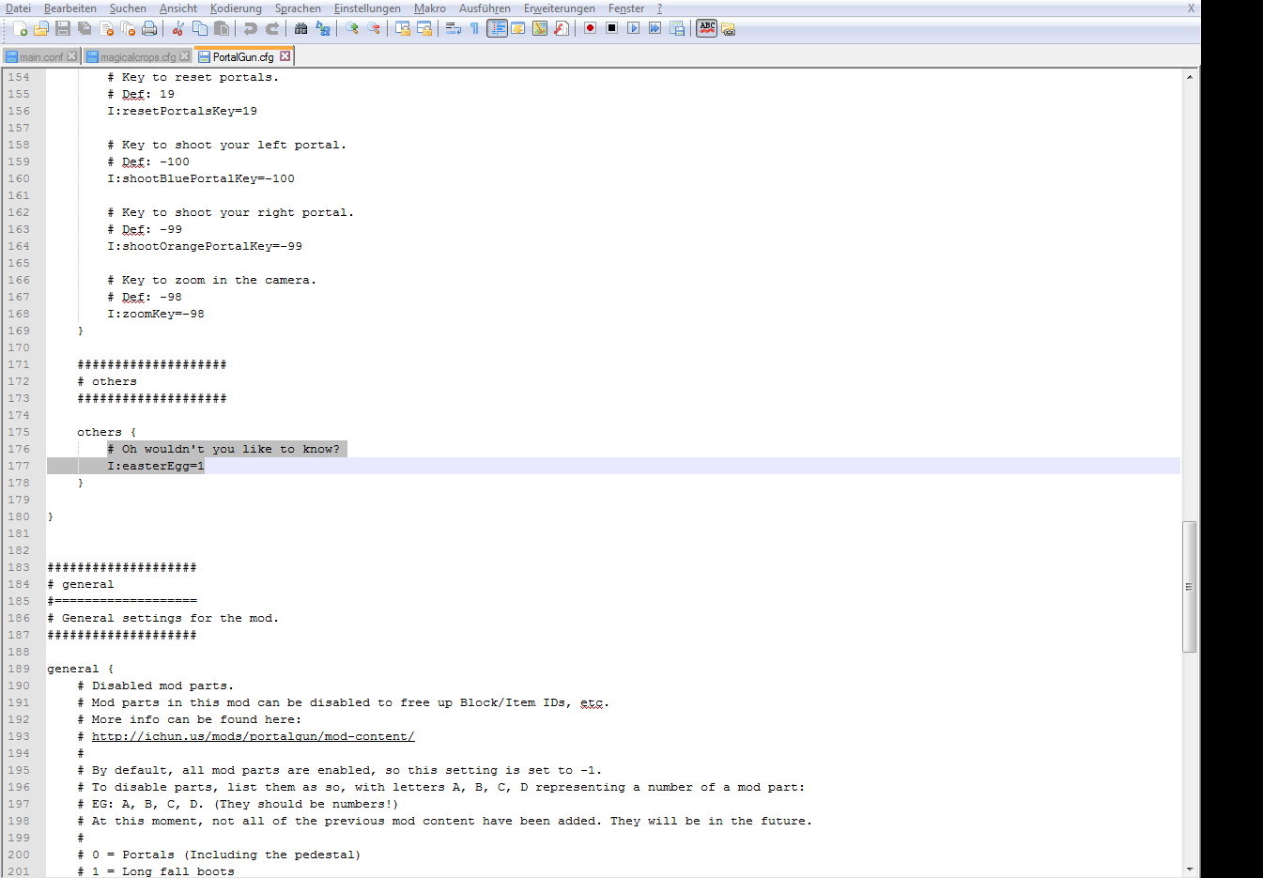The width and height of the screenshot is (1263, 878).
Task: Toggle word wrap in the toolbar
Action: (x=453, y=28)
